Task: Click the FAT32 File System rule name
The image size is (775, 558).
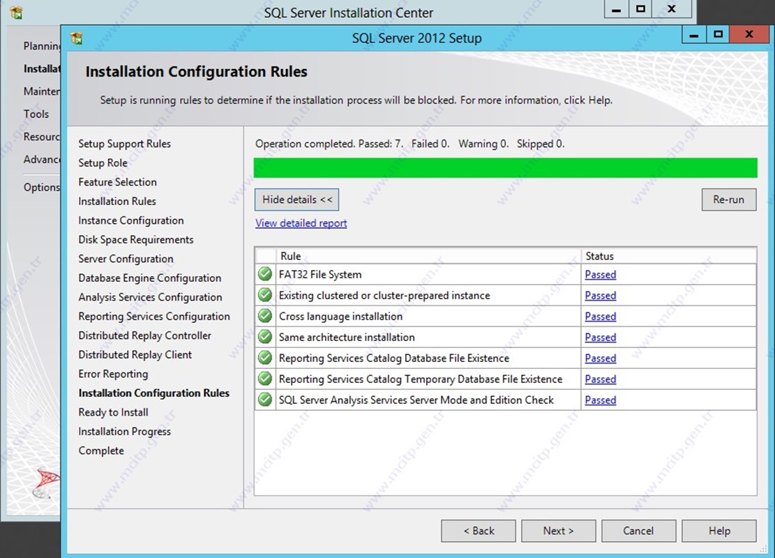Action: coord(320,274)
